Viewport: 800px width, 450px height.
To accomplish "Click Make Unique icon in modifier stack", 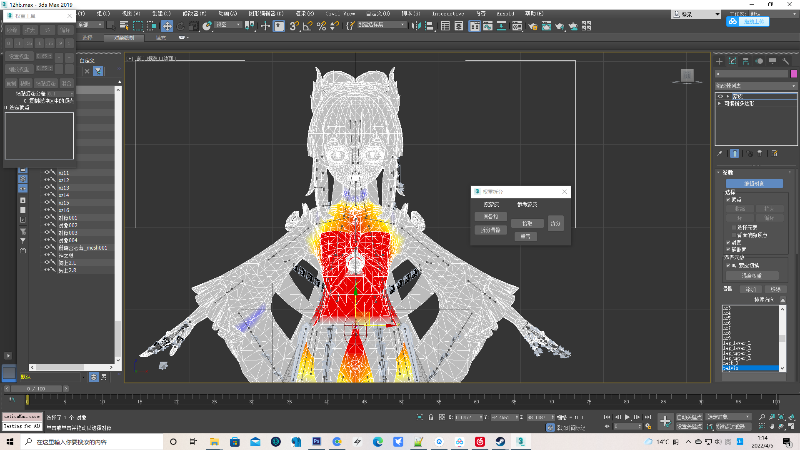I will [x=749, y=153].
